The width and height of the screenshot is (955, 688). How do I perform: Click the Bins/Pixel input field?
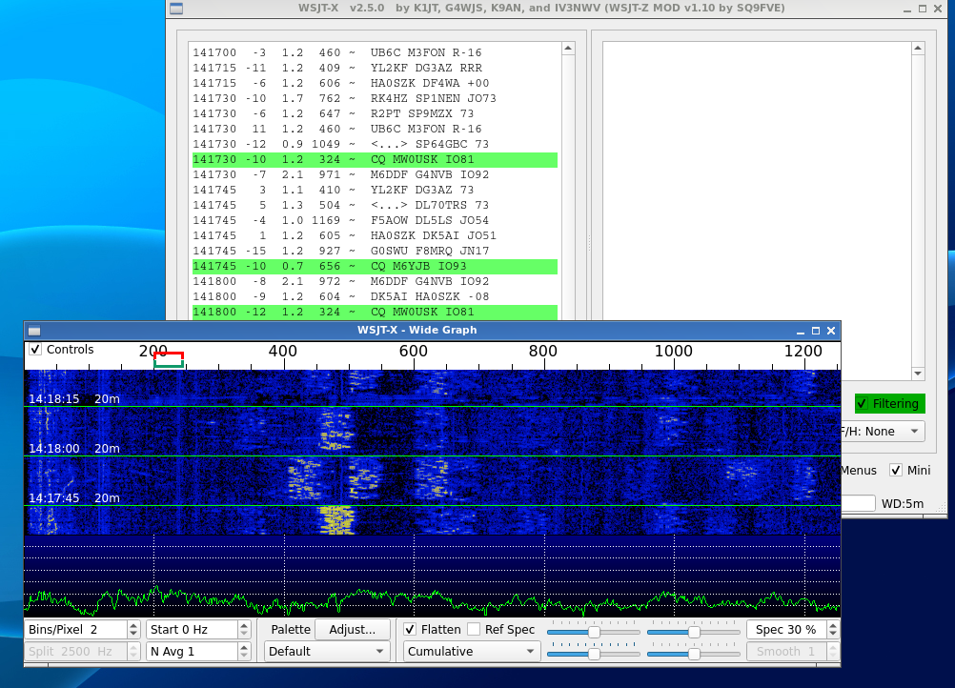click(x=76, y=630)
